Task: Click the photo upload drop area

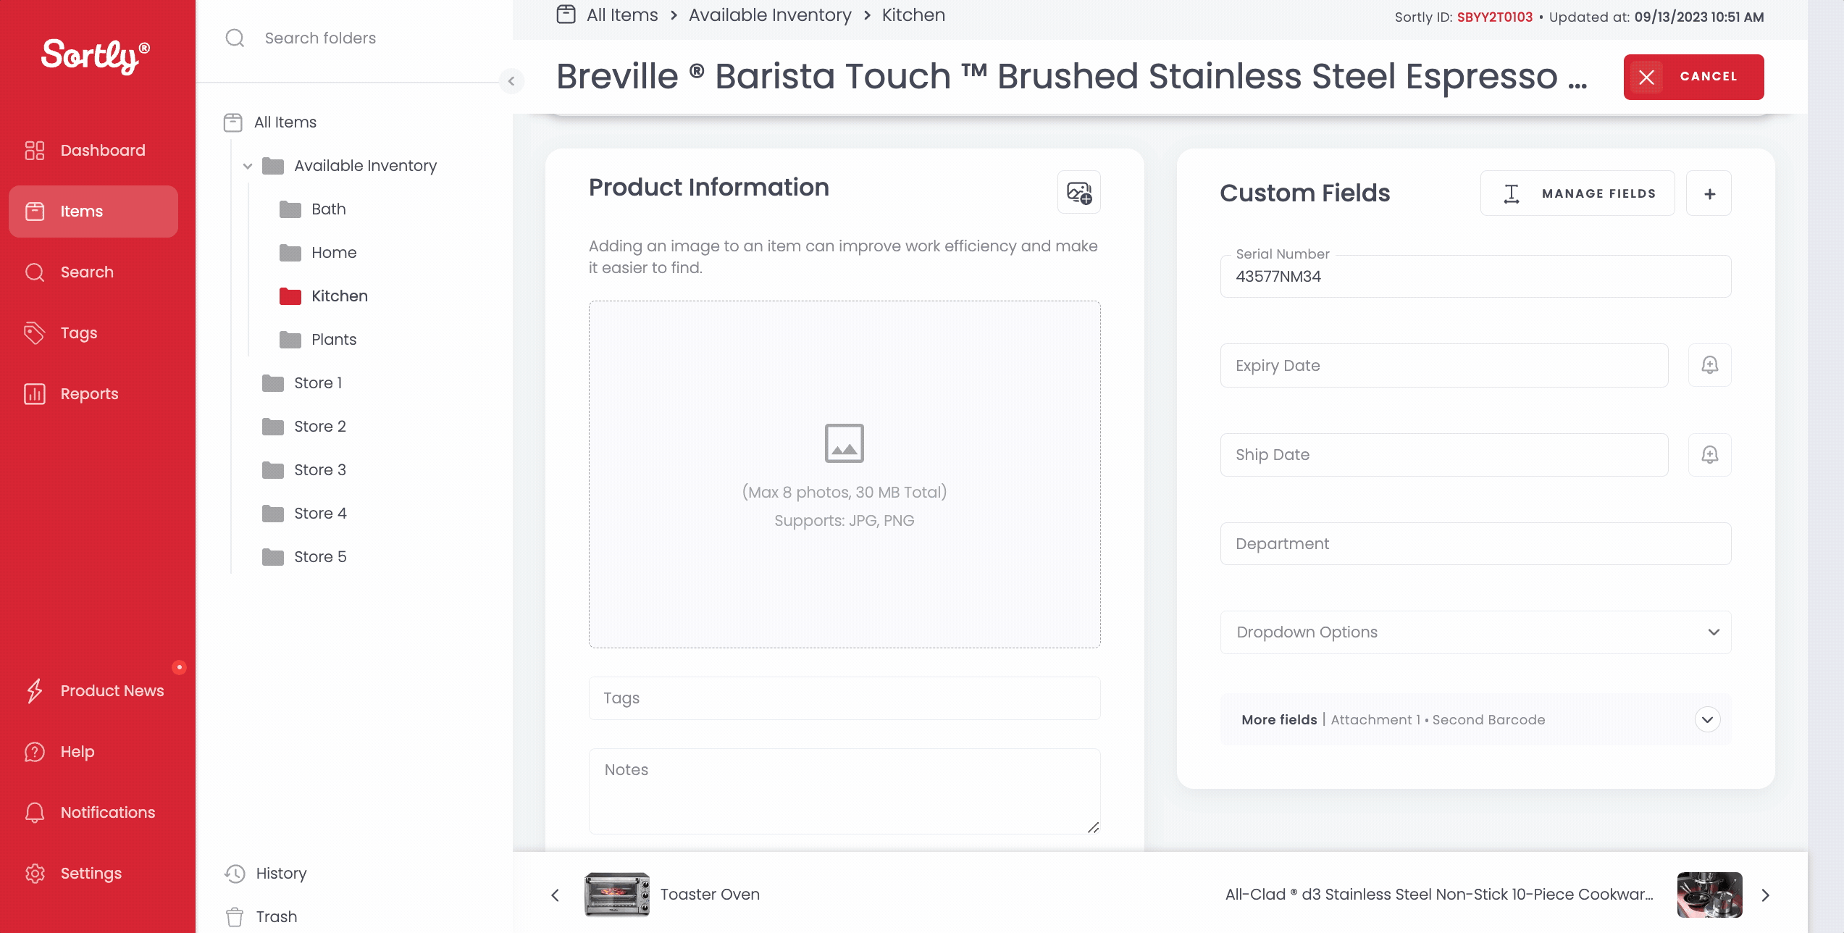Action: coord(845,474)
